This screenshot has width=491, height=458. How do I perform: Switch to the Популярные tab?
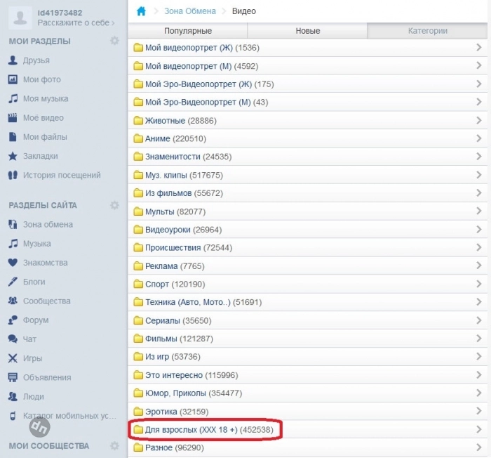click(187, 31)
